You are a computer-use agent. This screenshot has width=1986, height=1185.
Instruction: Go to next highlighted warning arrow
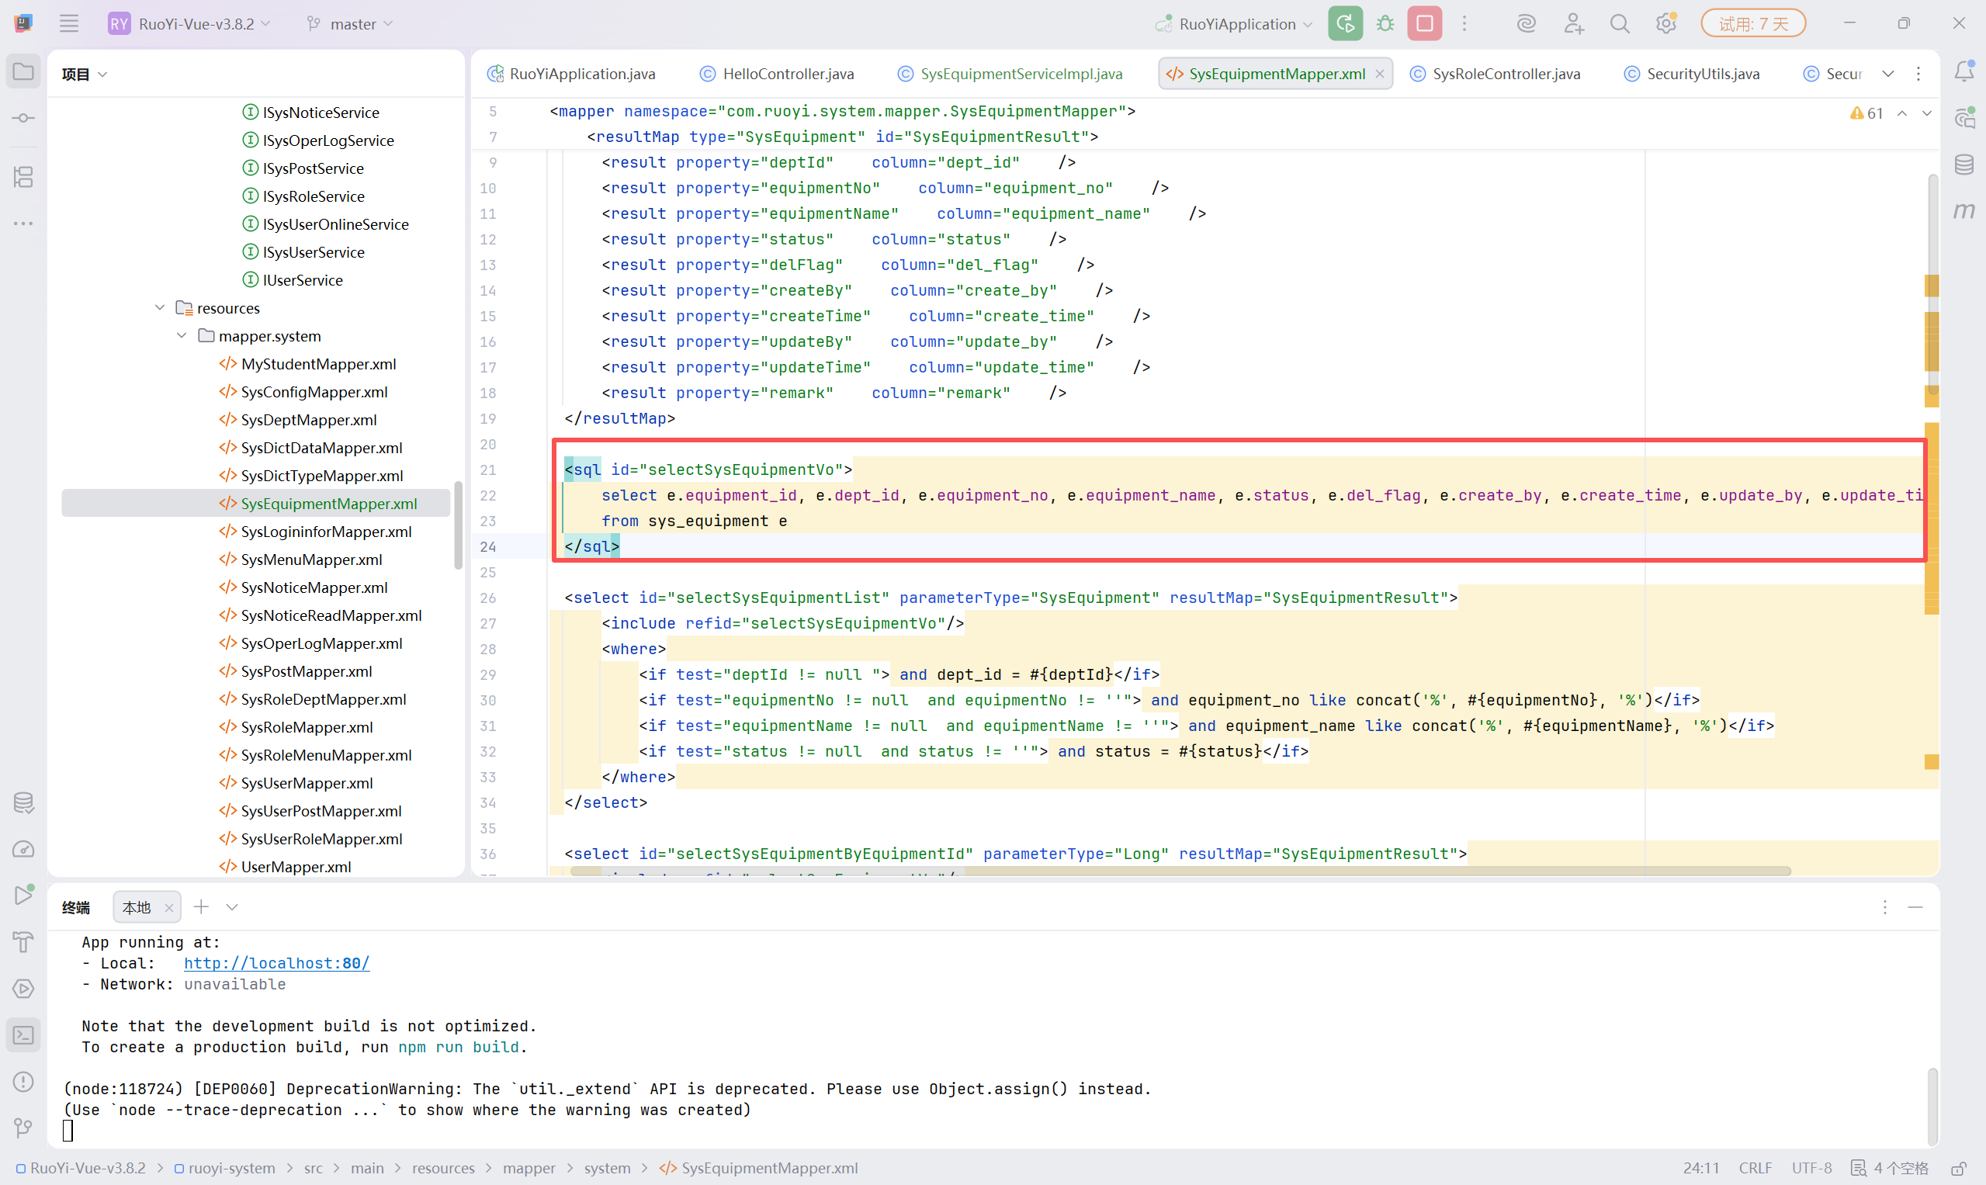[1927, 113]
